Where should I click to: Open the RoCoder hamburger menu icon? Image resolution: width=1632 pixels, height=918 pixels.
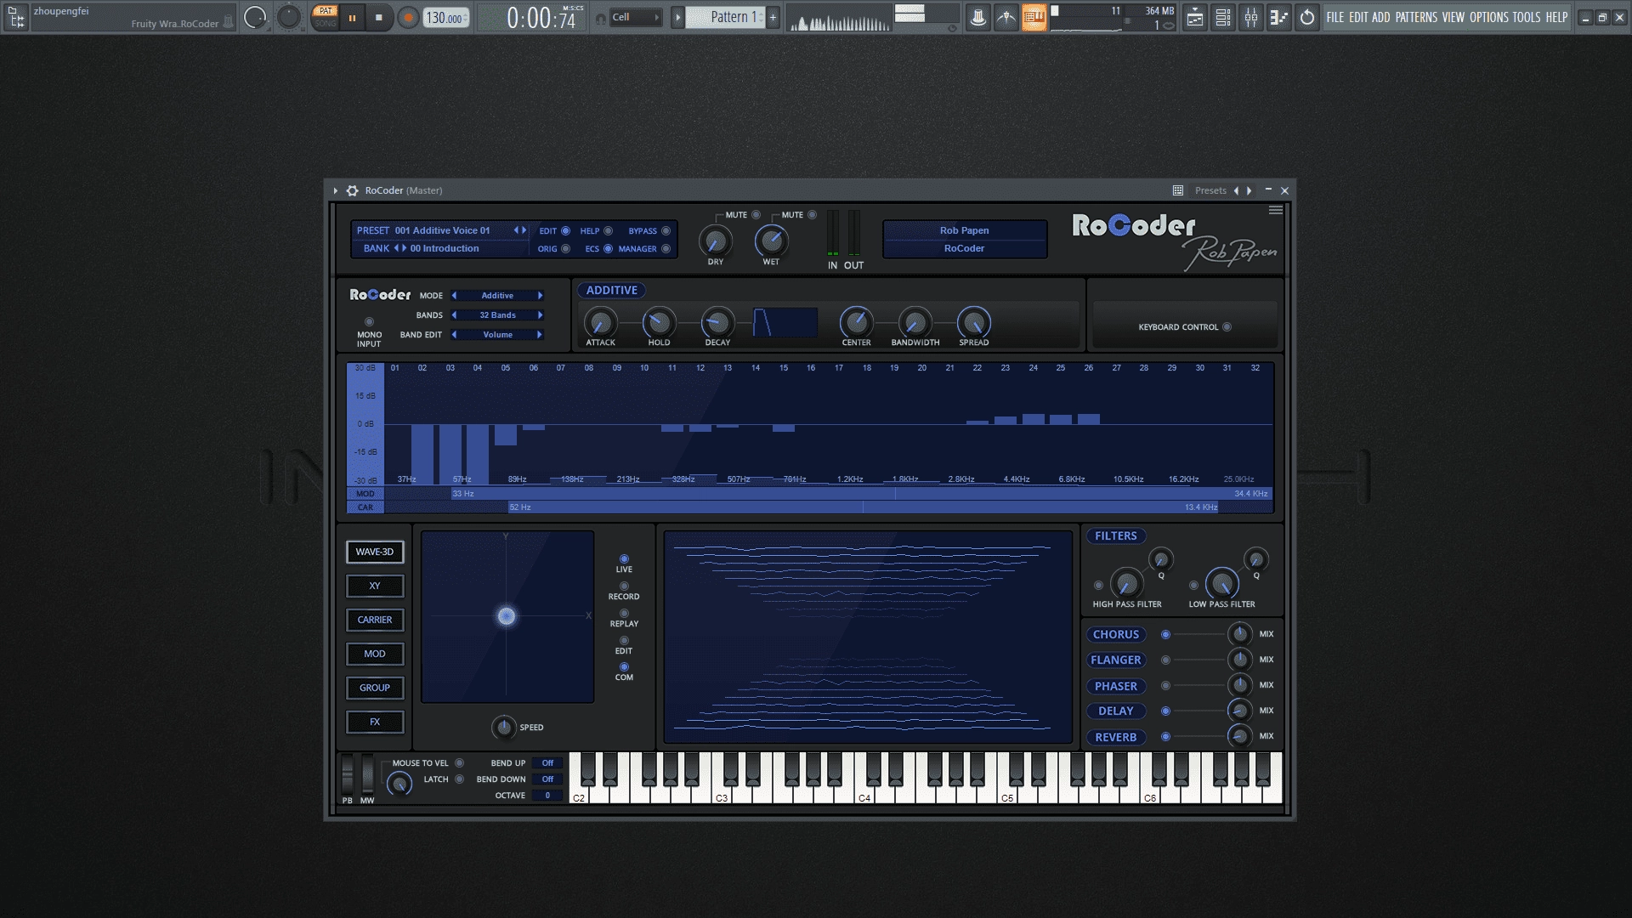point(1276,210)
